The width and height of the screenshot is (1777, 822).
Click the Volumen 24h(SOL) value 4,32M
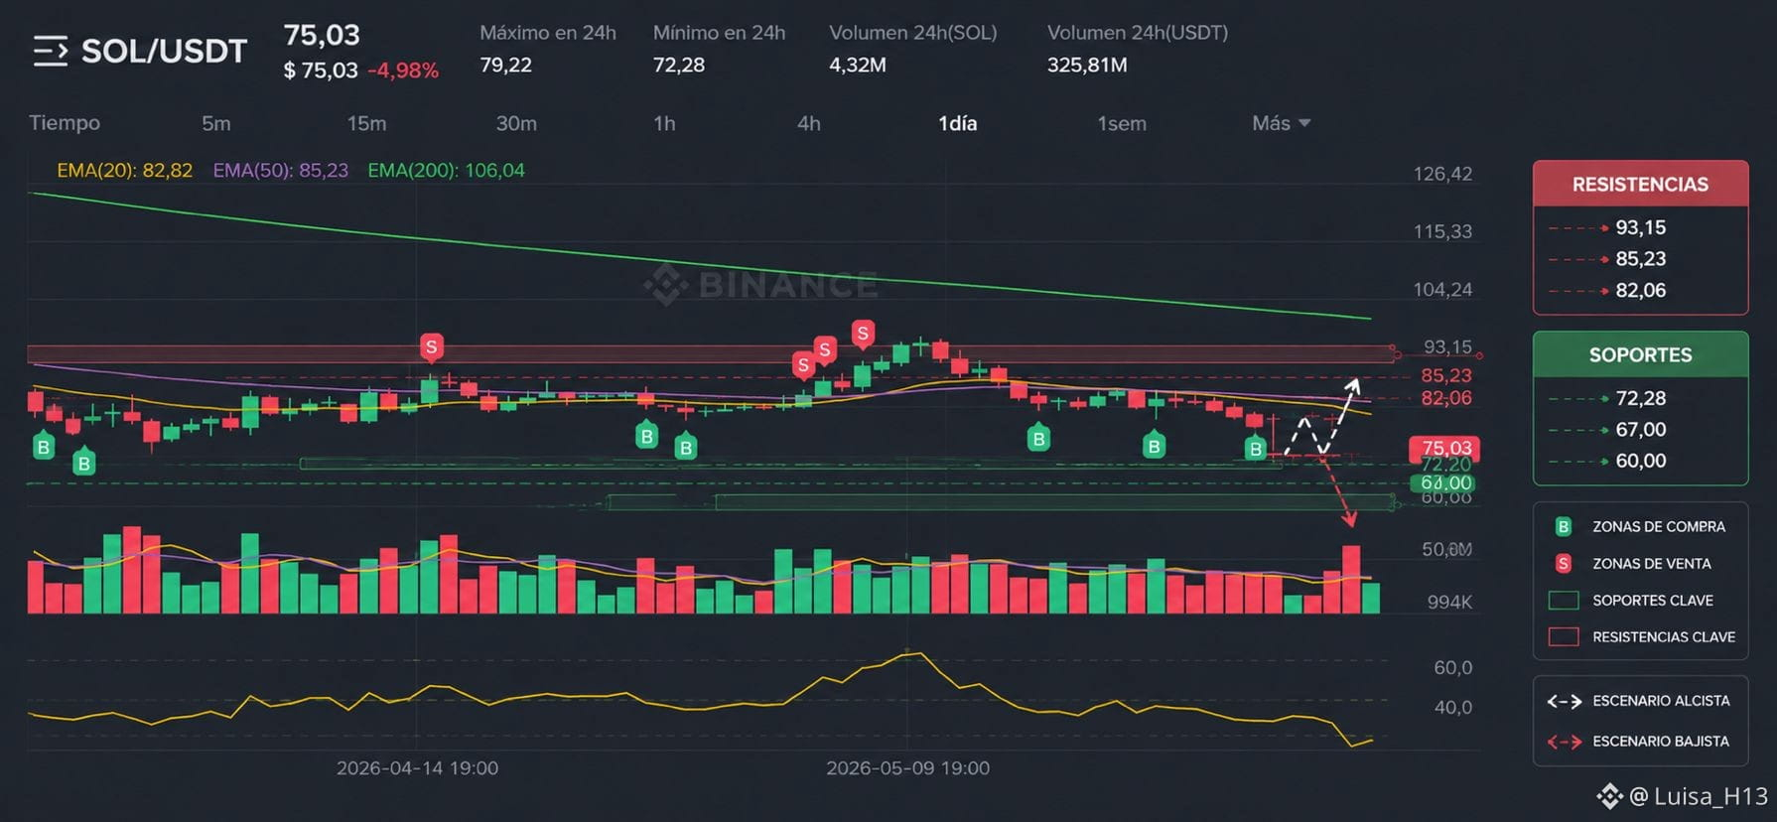[x=858, y=65]
